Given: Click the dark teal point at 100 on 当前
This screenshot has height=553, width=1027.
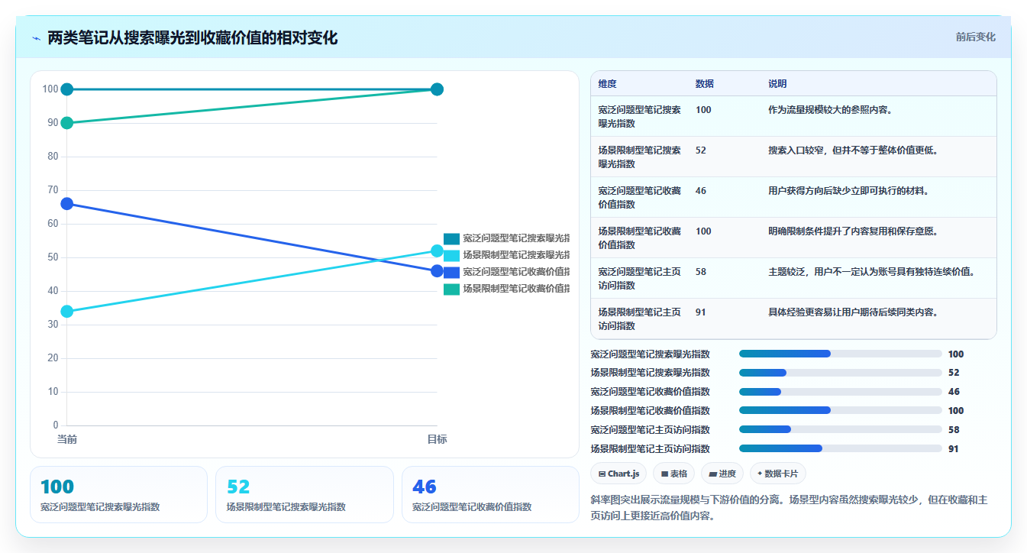Looking at the screenshot, I should click(x=67, y=89).
